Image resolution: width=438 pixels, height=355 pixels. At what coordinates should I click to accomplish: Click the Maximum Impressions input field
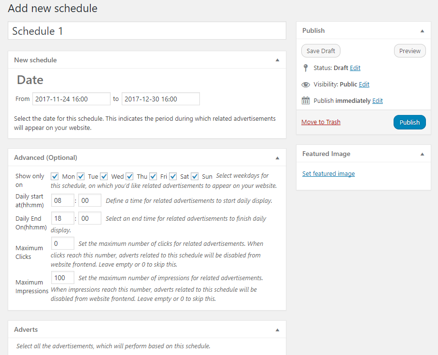[x=63, y=278]
